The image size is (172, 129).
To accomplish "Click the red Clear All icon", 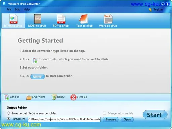I will pyautogui.click(x=73, y=97).
